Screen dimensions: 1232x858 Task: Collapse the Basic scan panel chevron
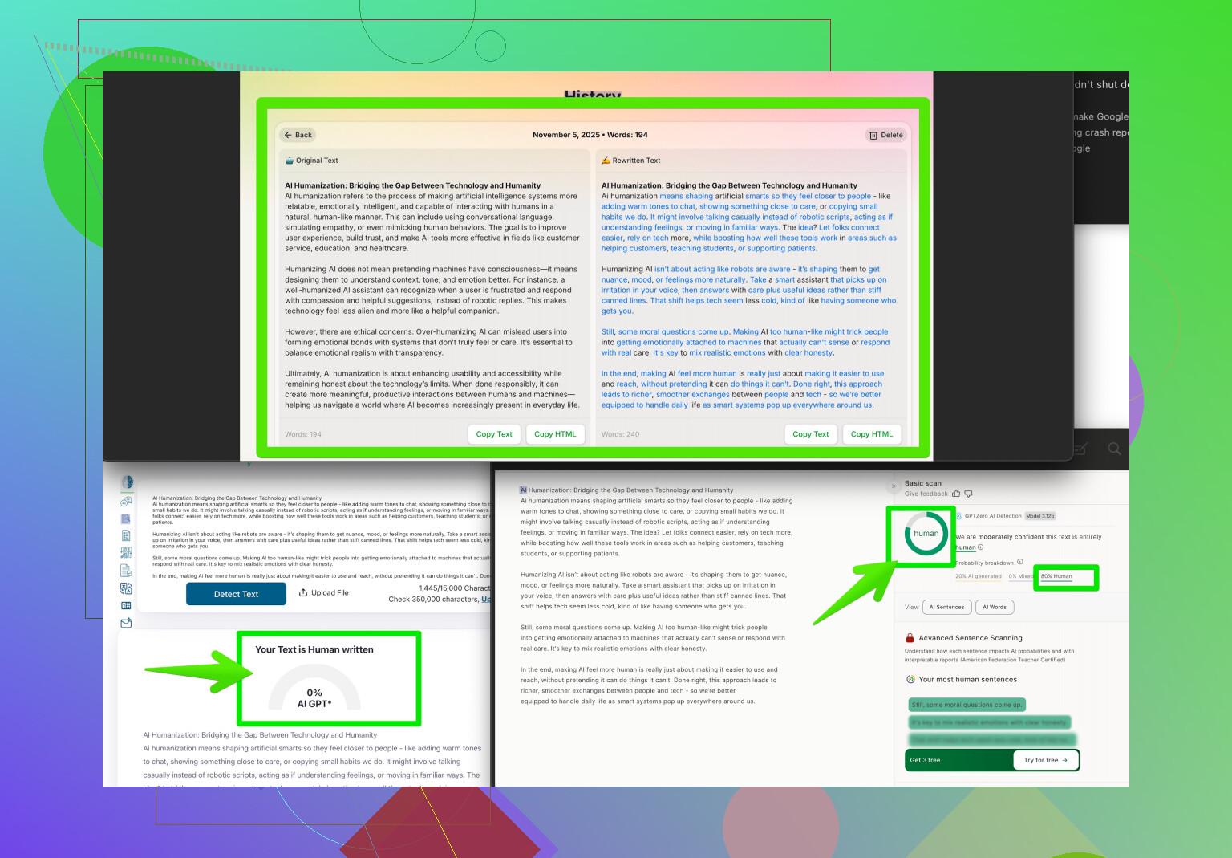pos(894,486)
